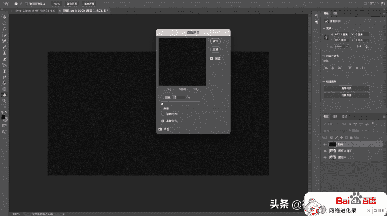Zoom in the Add Noise preview
The height and width of the screenshot is (216, 387).
click(196, 89)
